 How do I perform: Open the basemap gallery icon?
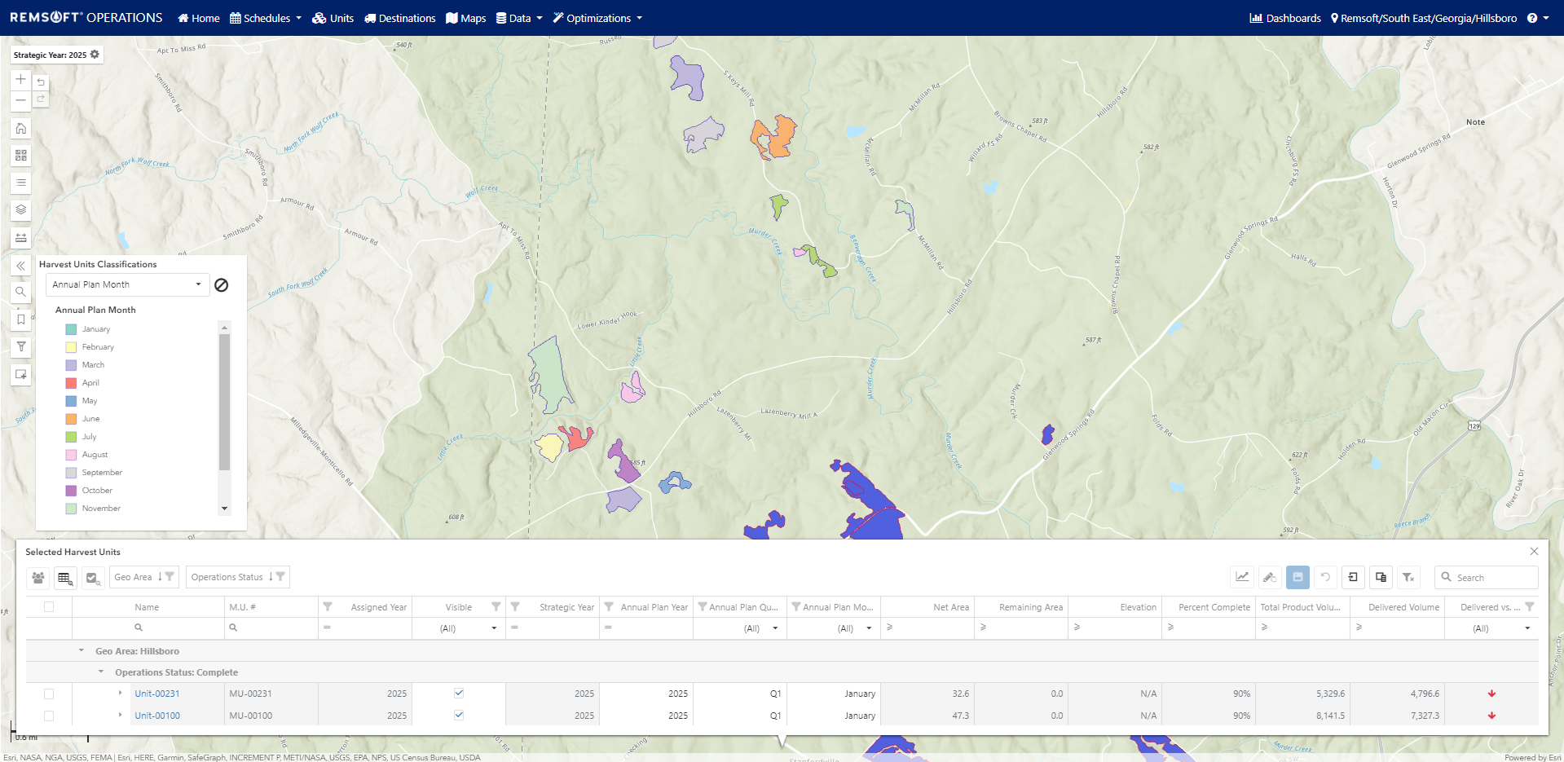click(20, 154)
